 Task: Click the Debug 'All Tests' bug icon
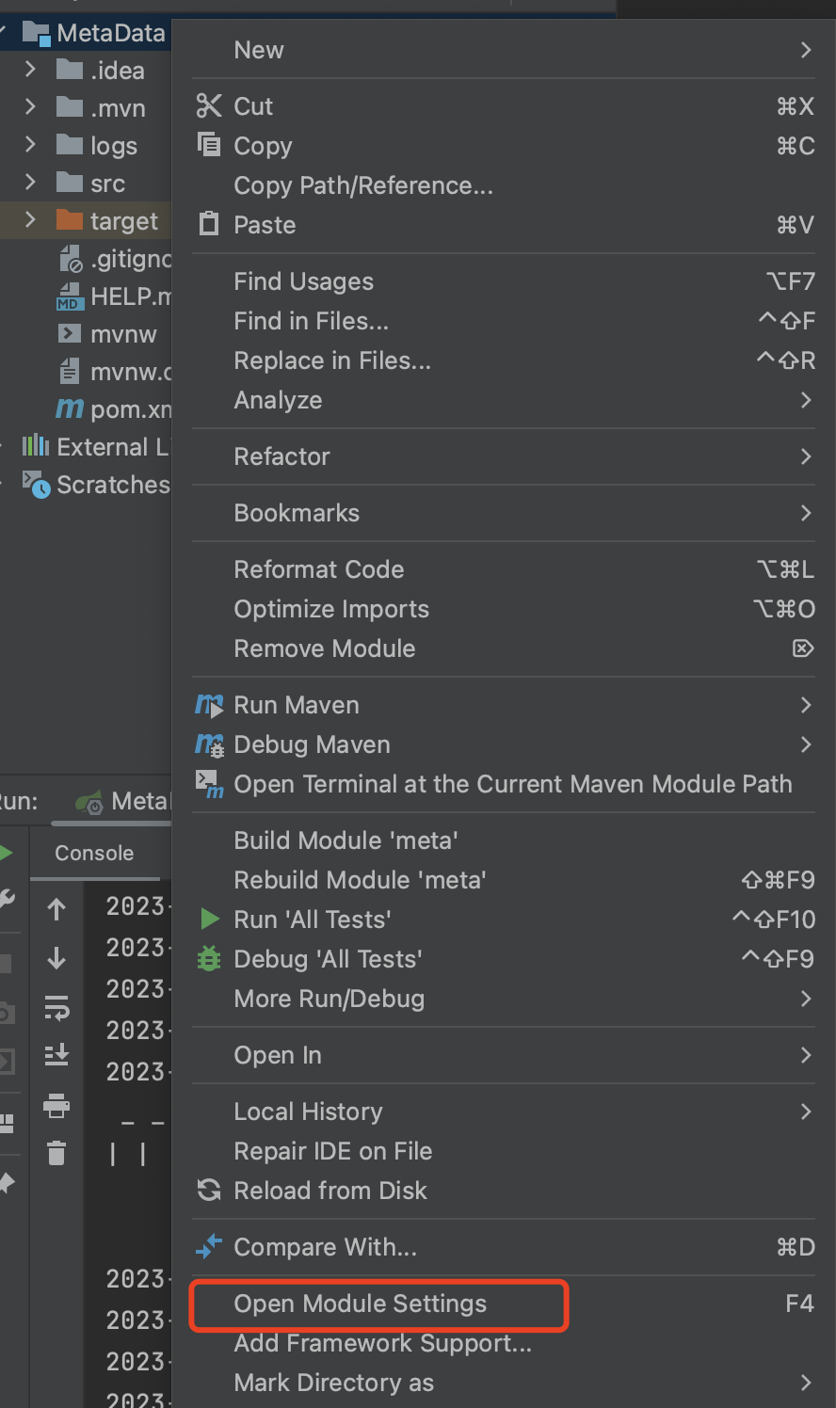(x=209, y=959)
